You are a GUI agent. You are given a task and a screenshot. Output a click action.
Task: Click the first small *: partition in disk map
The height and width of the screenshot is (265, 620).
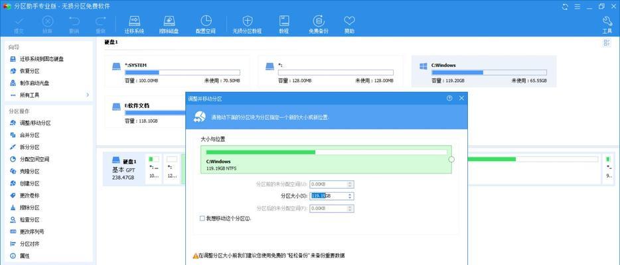pyautogui.click(x=154, y=169)
